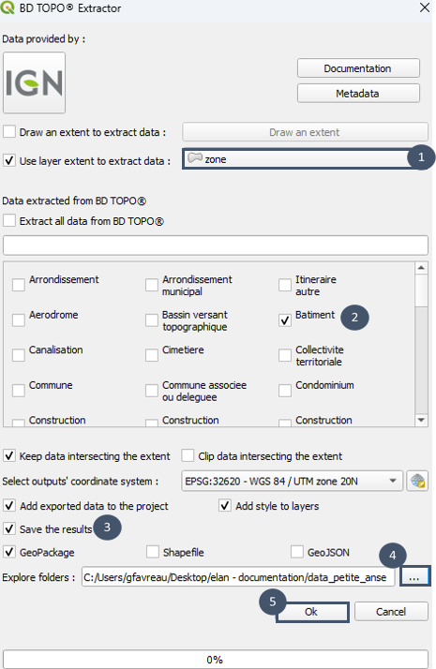Click the Cancel button
This screenshot has width=436, height=669.
(391, 612)
